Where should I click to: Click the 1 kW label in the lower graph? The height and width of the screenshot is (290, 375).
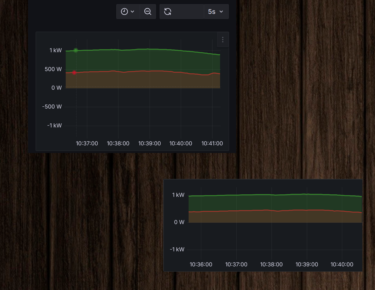(x=178, y=195)
